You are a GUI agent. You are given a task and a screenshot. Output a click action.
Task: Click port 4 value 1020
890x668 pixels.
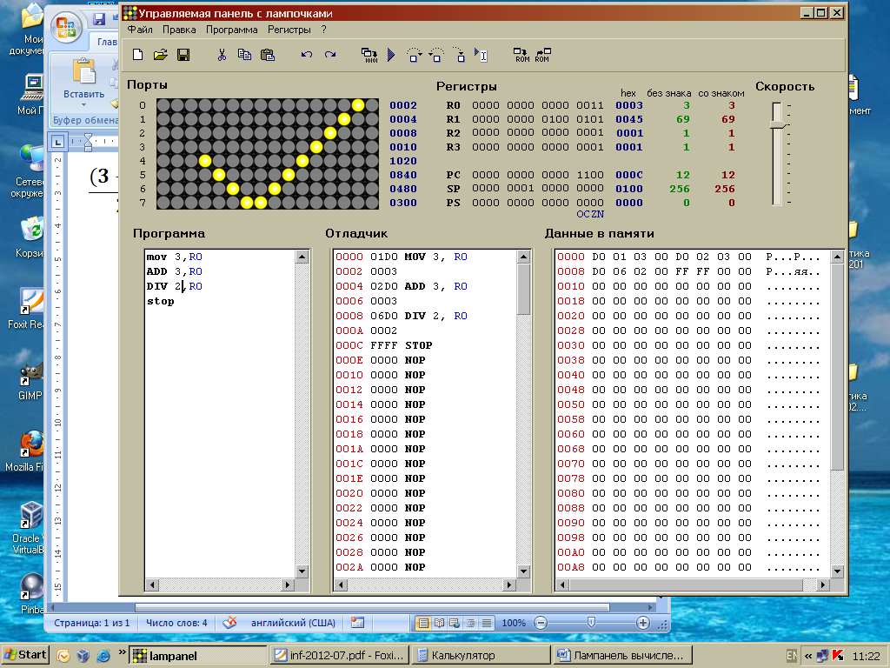coord(403,161)
